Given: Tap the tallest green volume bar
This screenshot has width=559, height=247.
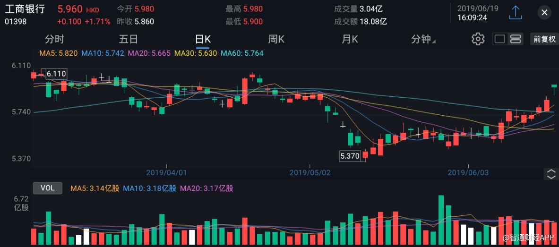Looking at the screenshot, I should tap(441, 220).
